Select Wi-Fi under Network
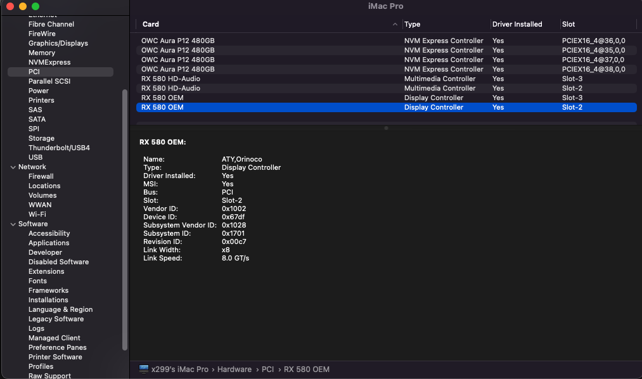 point(37,214)
